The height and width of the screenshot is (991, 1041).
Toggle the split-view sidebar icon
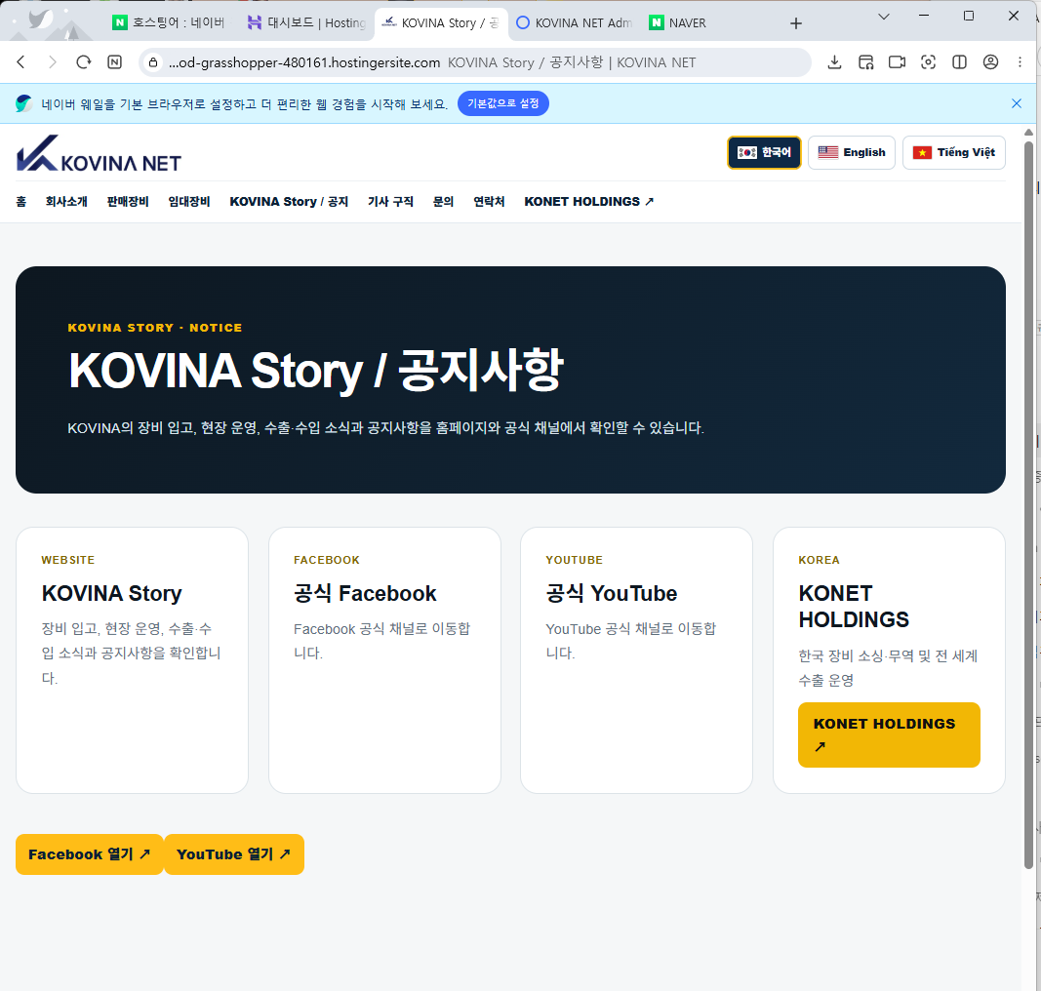click(959, 62)
